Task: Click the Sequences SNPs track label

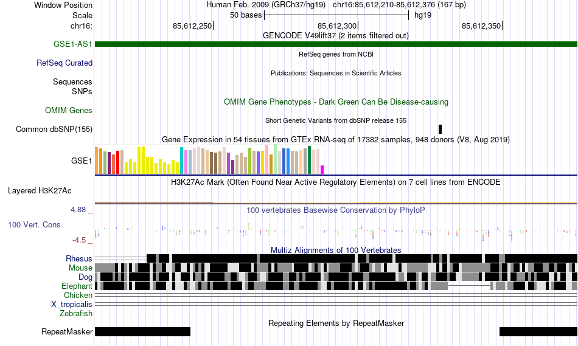Action: (x=72, y=86)
